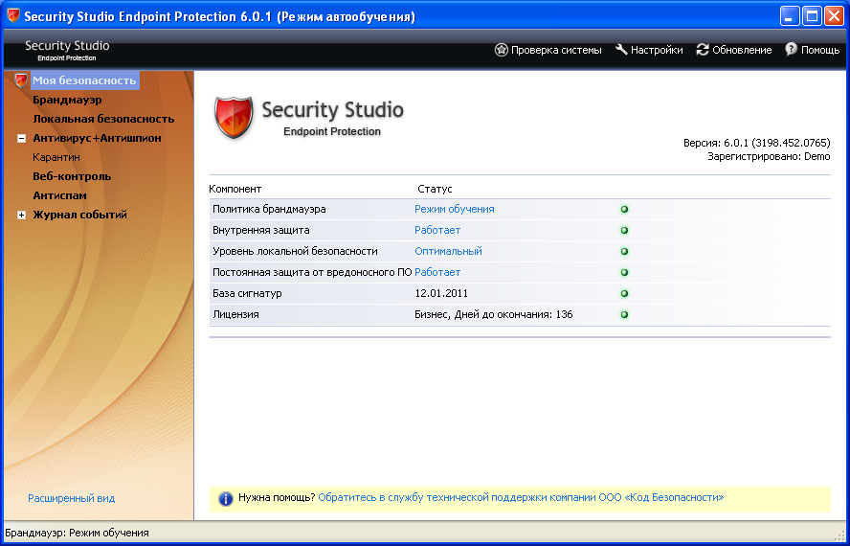
Task: Click the system scan star icon
Action: point(501,50)
